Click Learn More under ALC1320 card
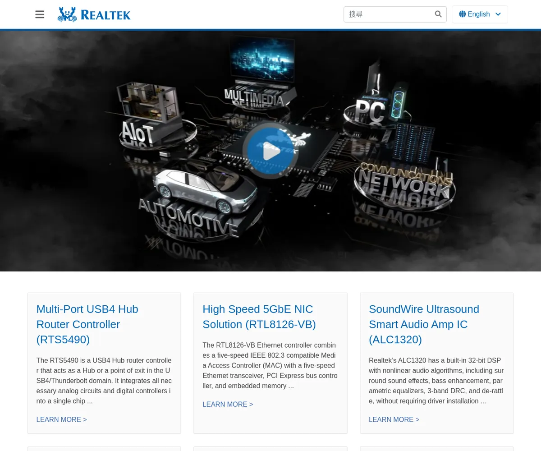The height and width of the screenshot is (451, 541). [394, 419]
